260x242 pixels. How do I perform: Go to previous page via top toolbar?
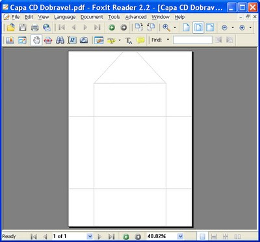(x=73, y=27)
